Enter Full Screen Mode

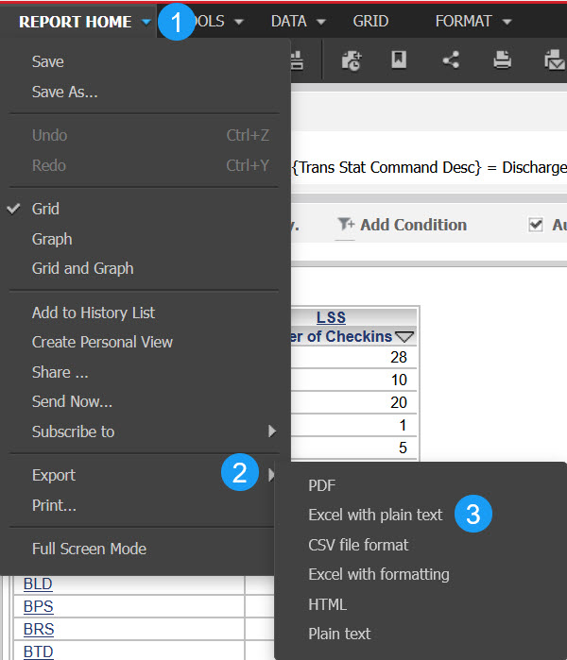90,549
